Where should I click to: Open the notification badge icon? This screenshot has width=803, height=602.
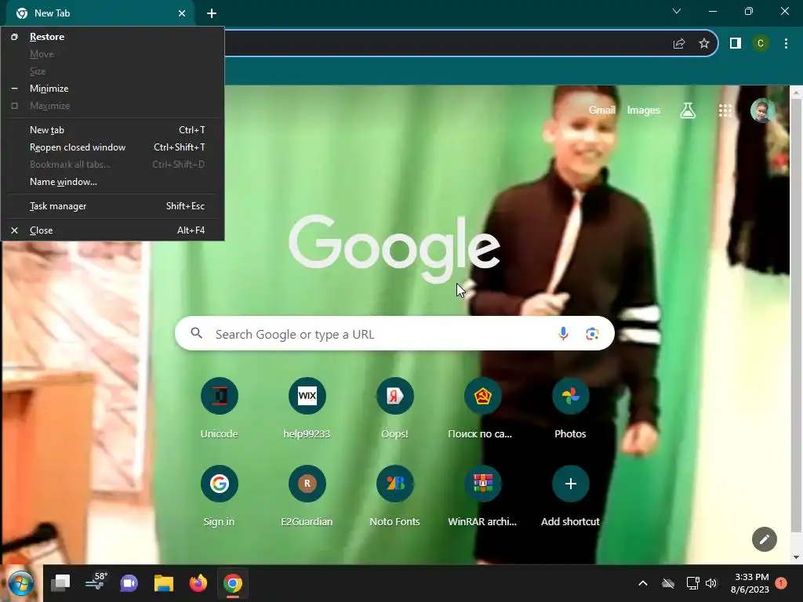point(781,583)
